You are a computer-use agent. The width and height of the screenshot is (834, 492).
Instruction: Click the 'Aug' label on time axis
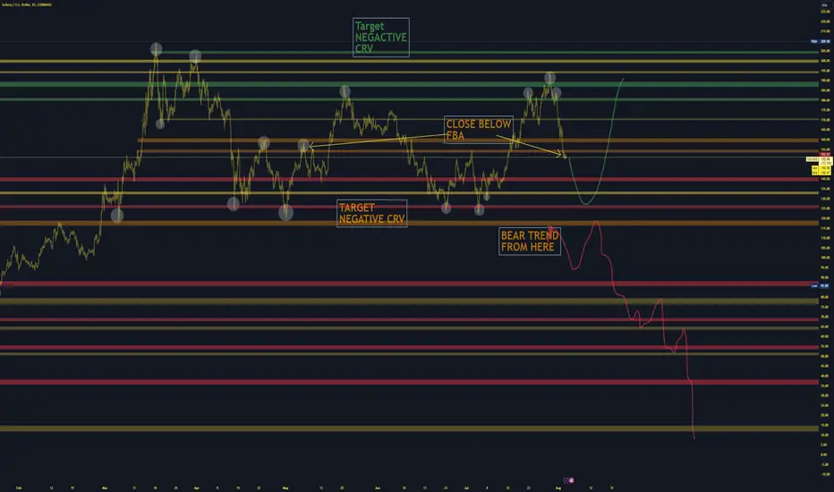558,488
